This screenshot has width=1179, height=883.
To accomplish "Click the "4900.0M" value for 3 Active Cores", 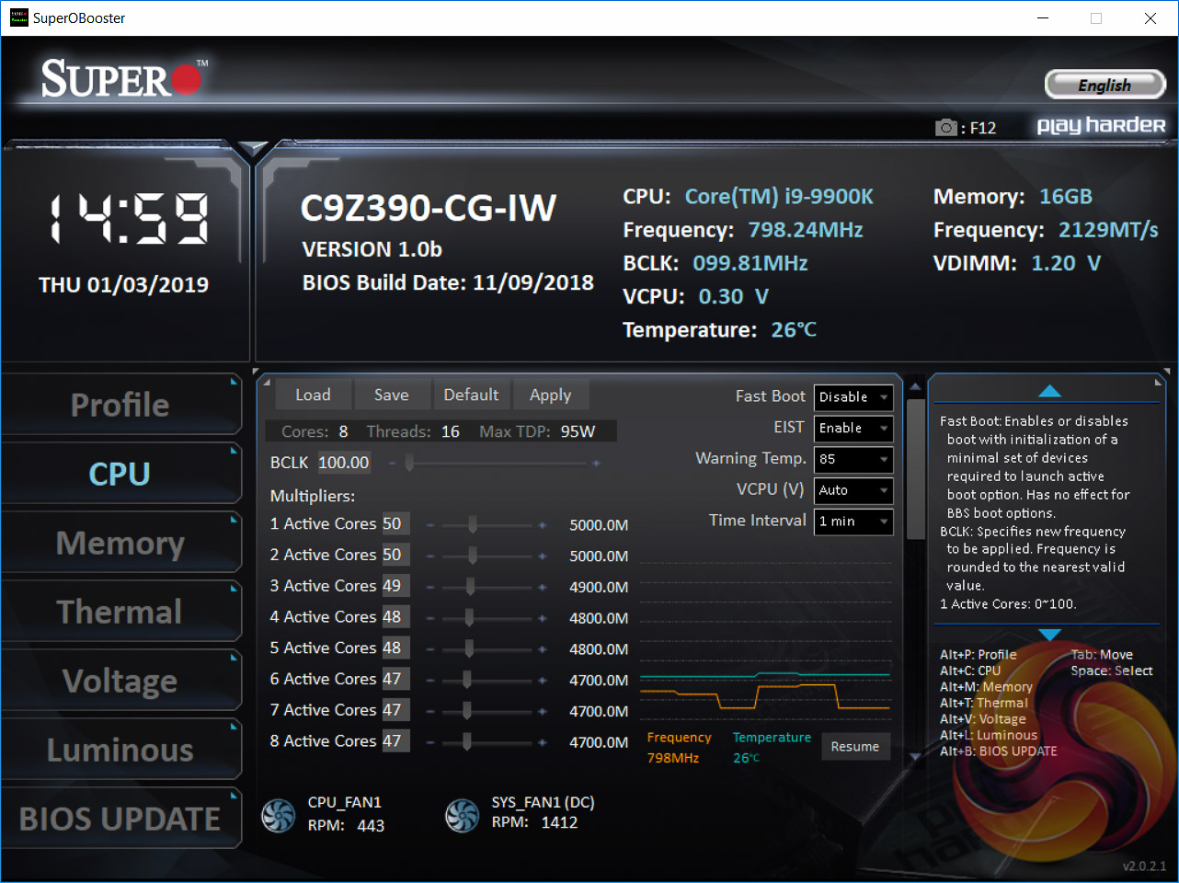I will coord(599,588).
